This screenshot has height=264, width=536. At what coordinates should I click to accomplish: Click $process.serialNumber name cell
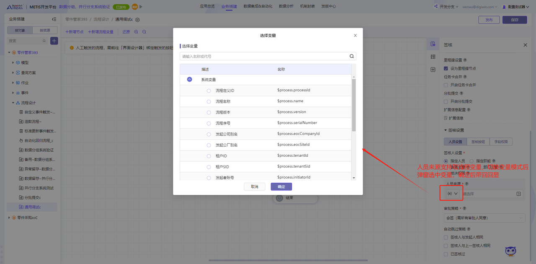pos(297,123)
